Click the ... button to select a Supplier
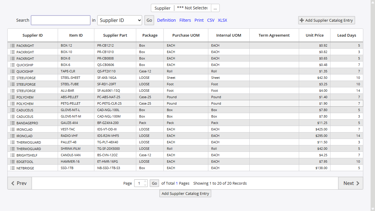This screenshot has height=211, width=375. 215,8
